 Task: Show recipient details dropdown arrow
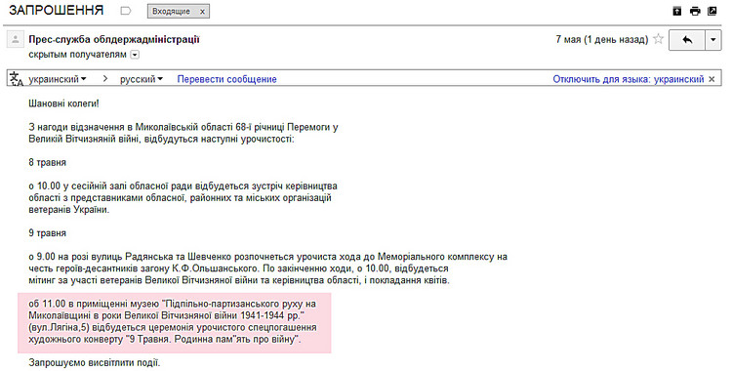pyautogui.click(x=135, y=55)
